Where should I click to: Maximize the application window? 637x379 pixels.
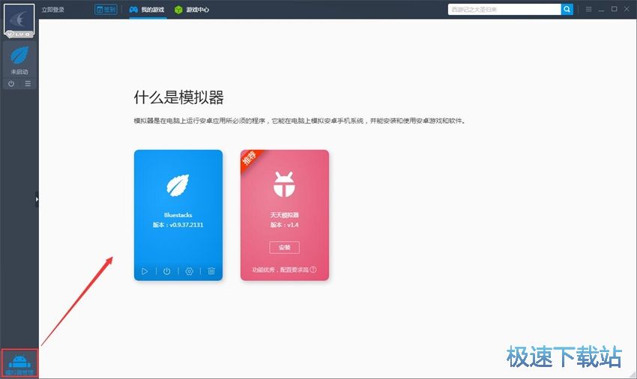click(615, 9)
